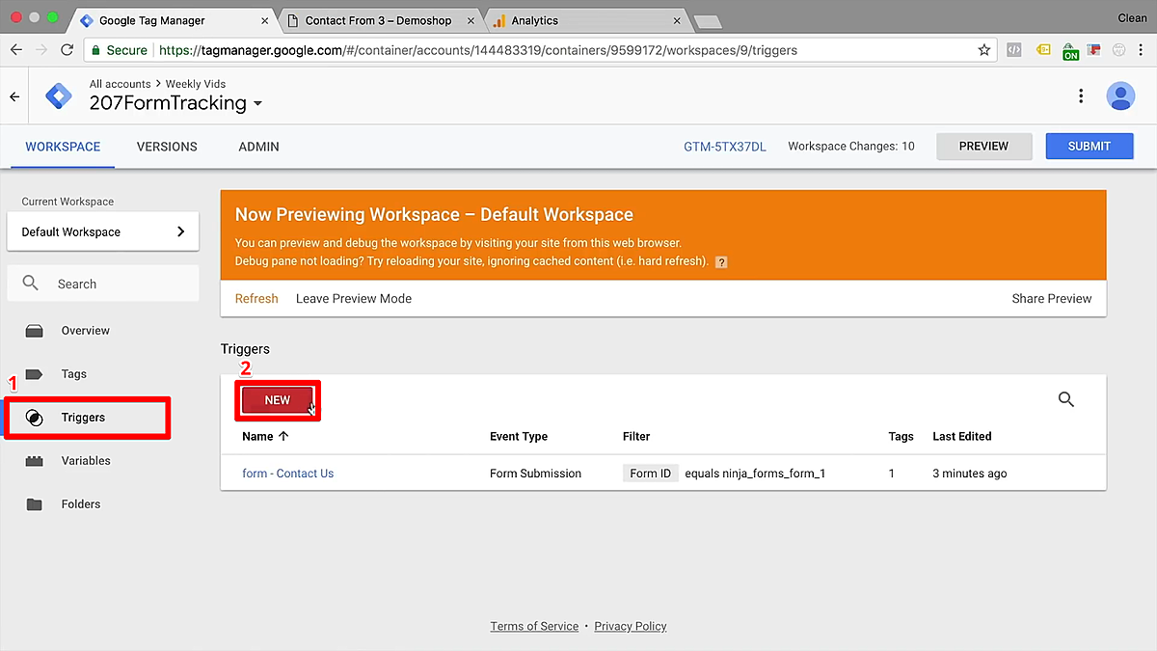The height and width of the screenshot is (651, 1157).
Task: Expand the Default Workspace selector
Action: (x=103, y=231)
